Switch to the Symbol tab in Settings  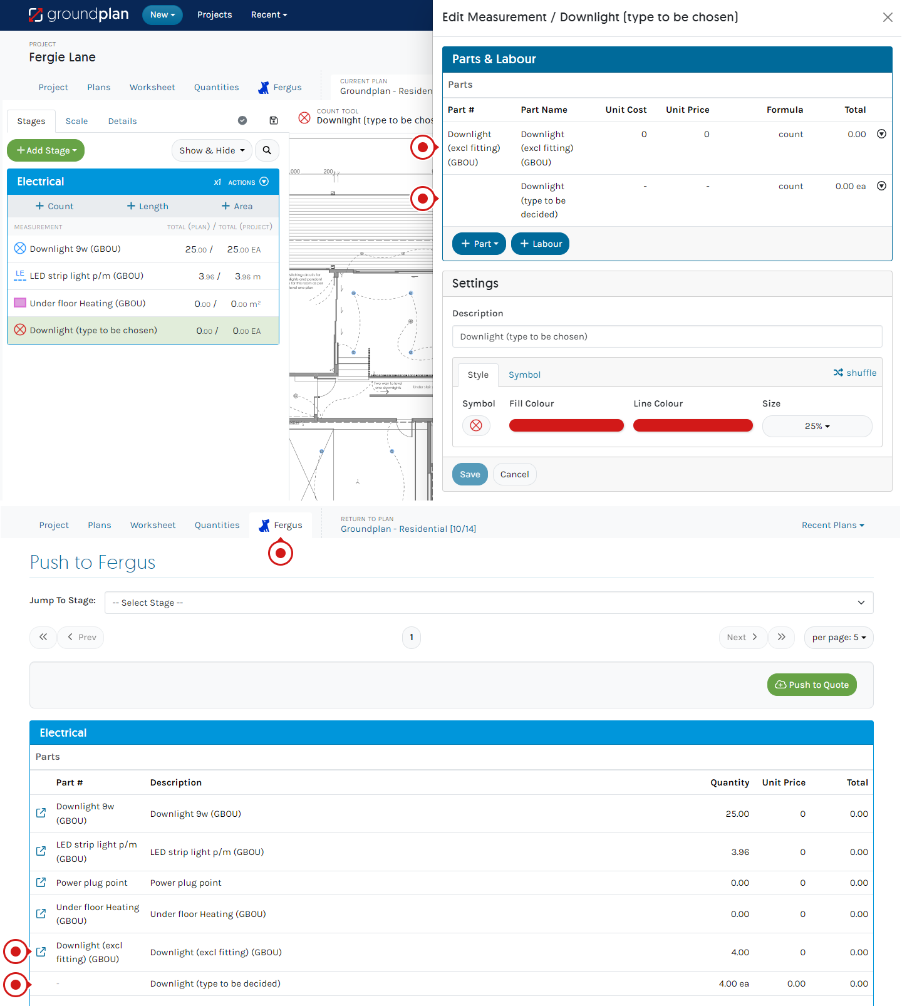[524, 375]
